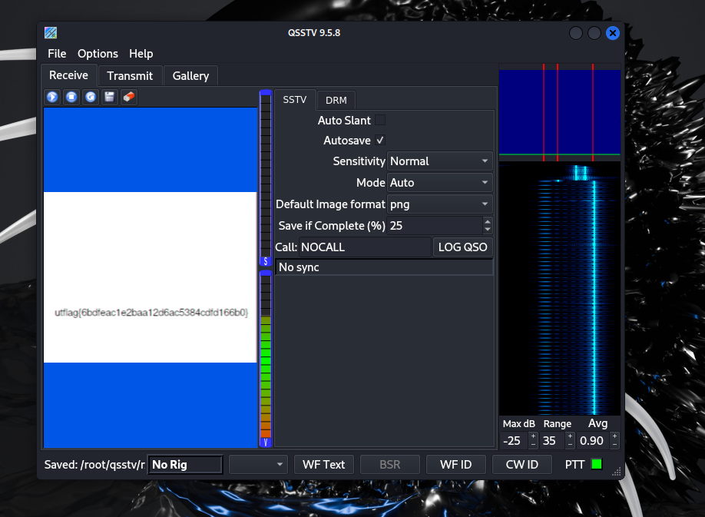
Task: Click the WF ID button
Action: (x=456, y=465)
